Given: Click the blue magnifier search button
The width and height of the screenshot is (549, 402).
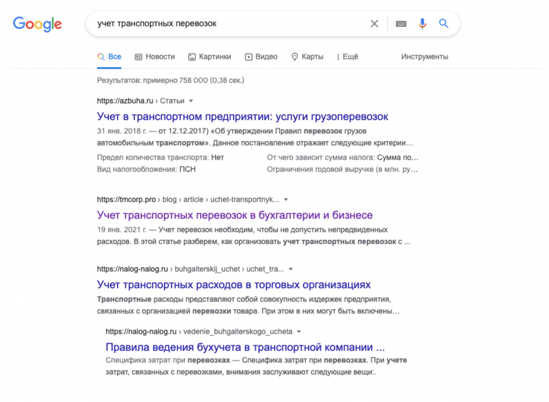Looking at the screenshot, I should tap(444, 24).
